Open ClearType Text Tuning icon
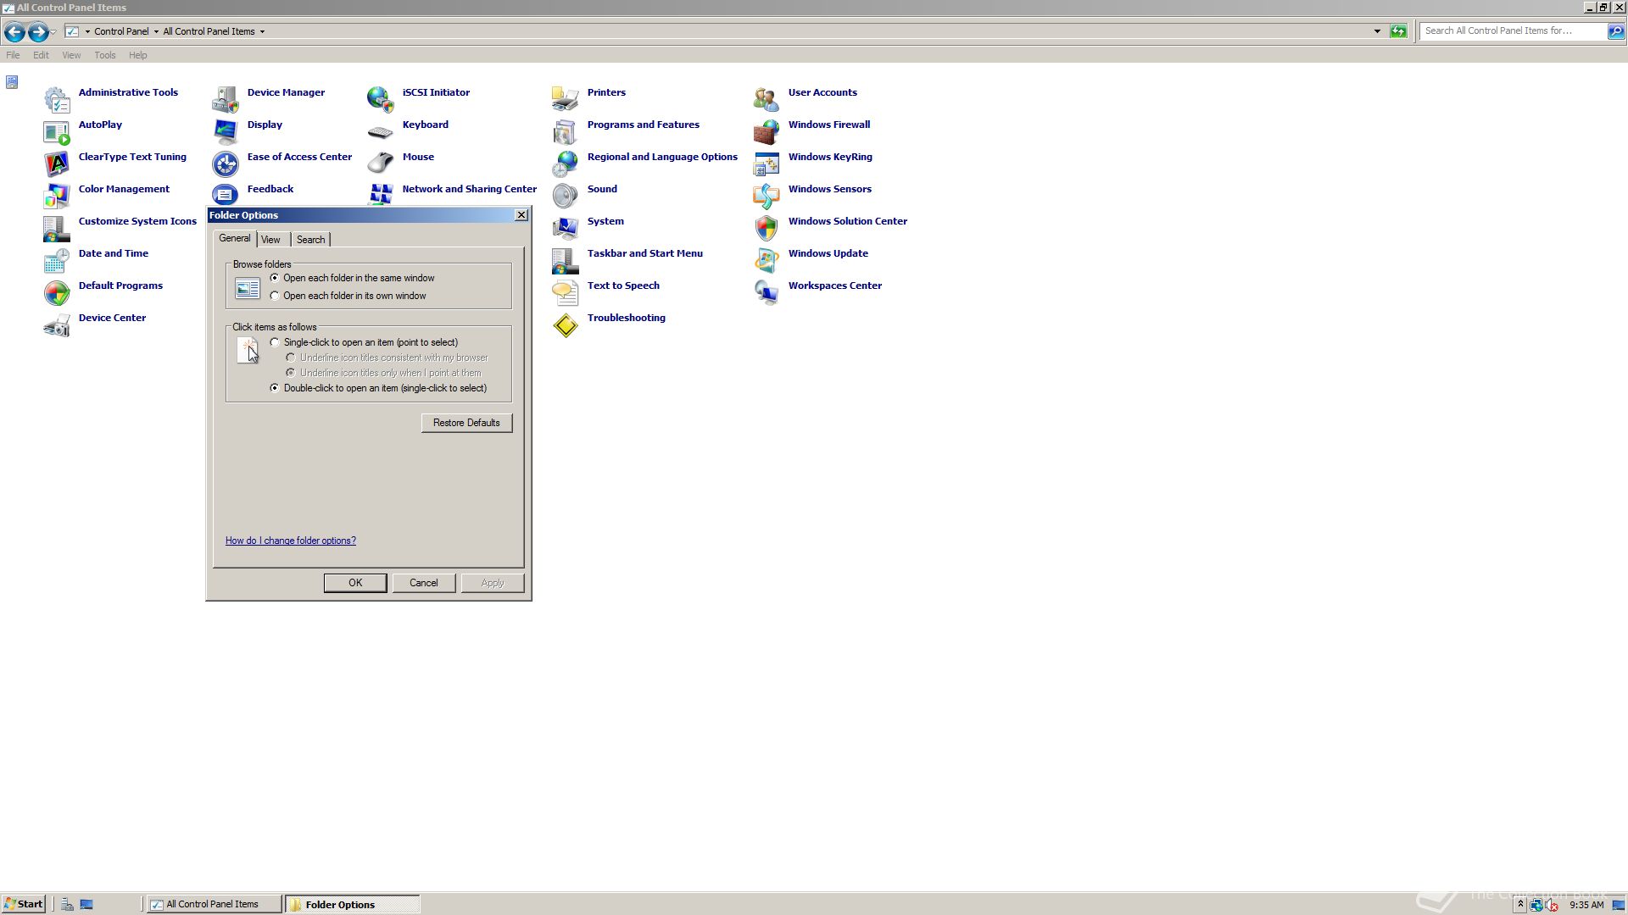This screenshot has width=1628, height=915. (x=57, y=164)
